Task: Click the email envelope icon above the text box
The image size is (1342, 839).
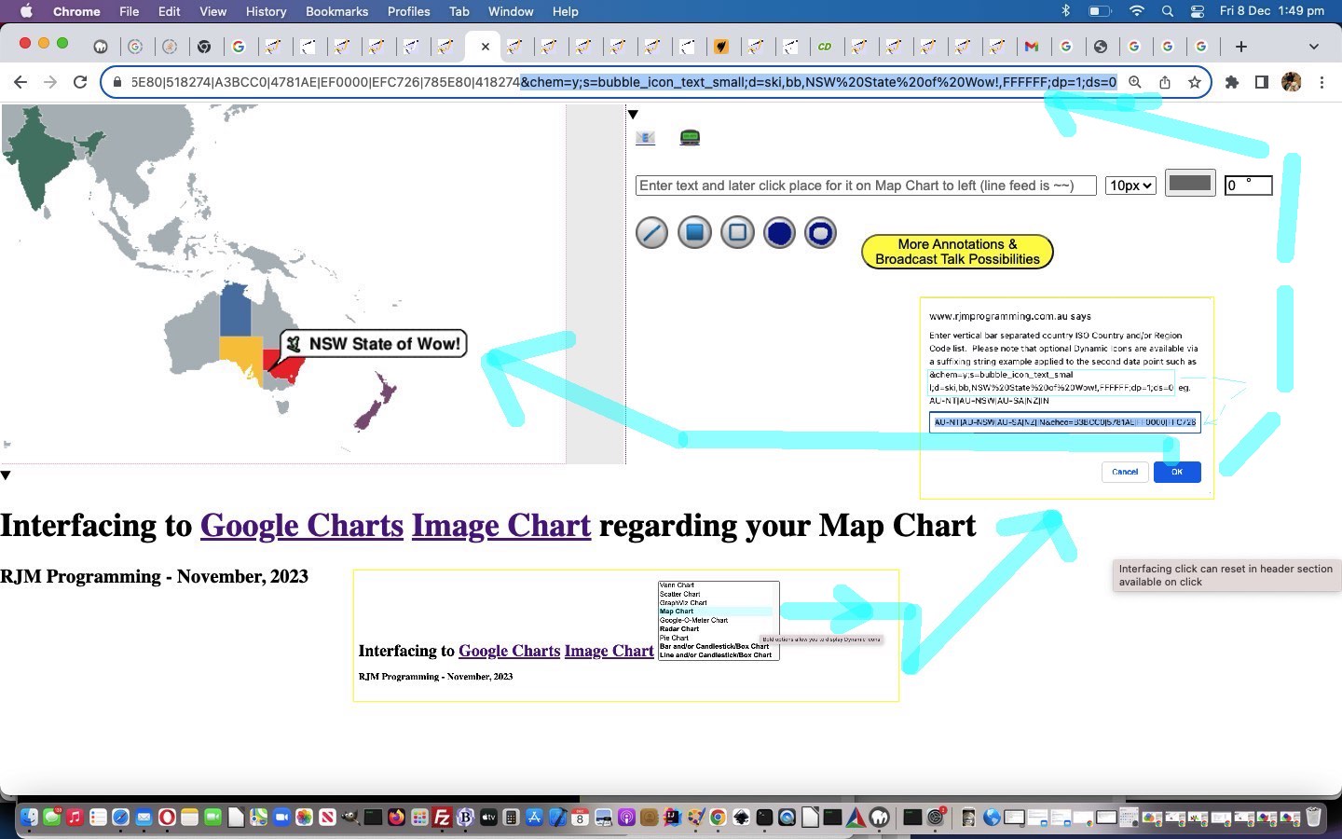Action: coord(645,138)
